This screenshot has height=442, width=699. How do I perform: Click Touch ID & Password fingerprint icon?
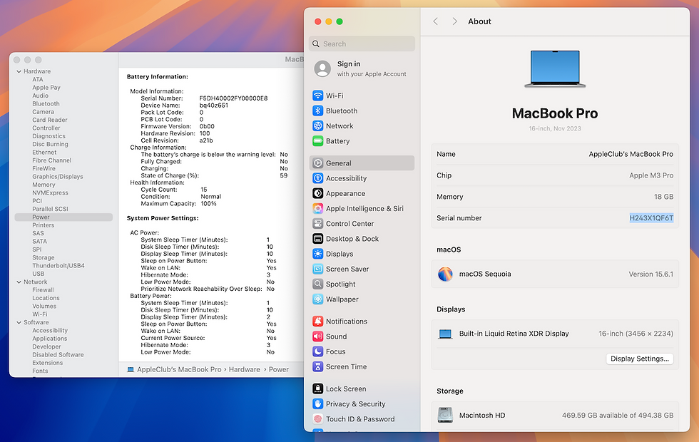317,419
